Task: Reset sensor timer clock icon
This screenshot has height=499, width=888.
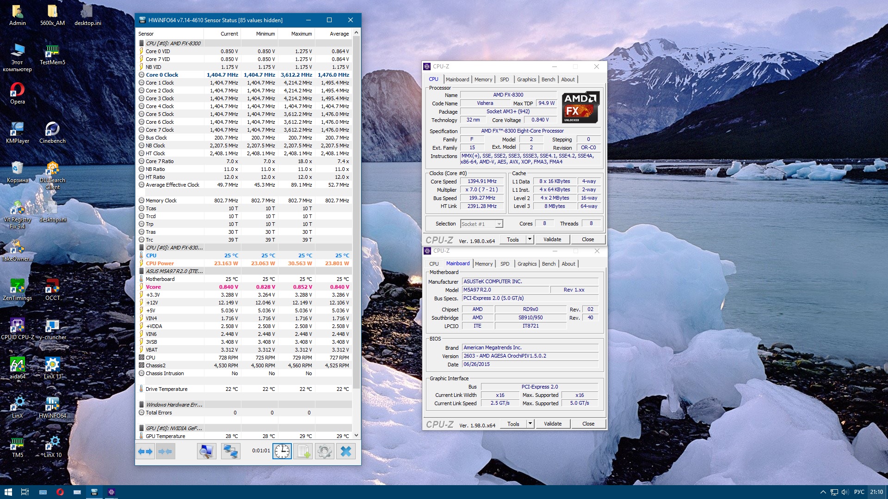Action: [x=282, y=451]
